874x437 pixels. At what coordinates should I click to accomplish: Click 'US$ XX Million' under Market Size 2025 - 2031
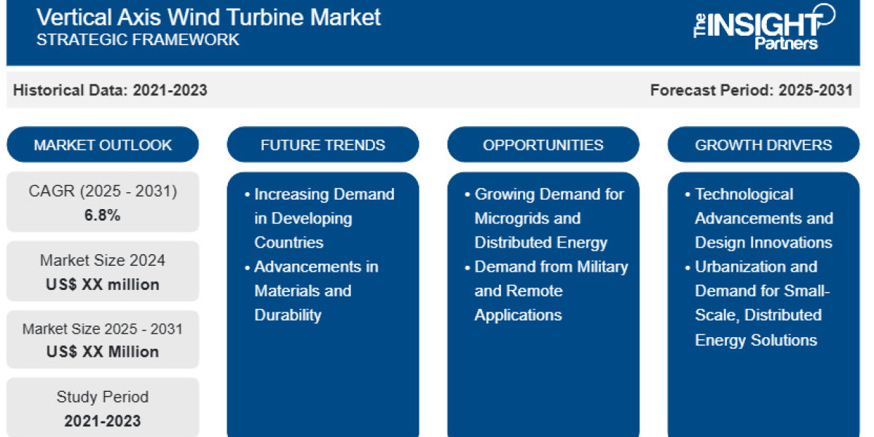(103, 352)
